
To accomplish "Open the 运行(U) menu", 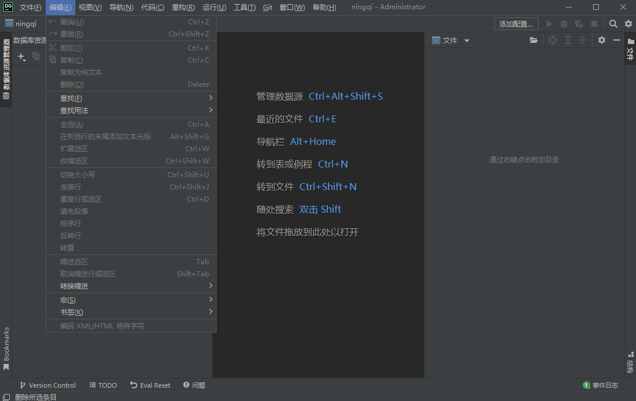I will click(214, 8).
